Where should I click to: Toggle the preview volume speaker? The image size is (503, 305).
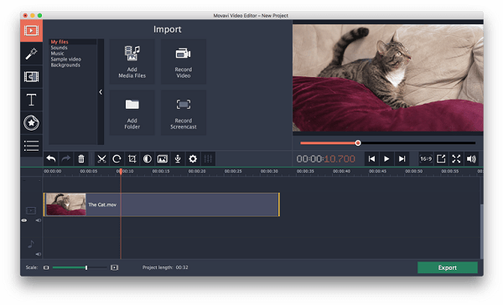471,158
